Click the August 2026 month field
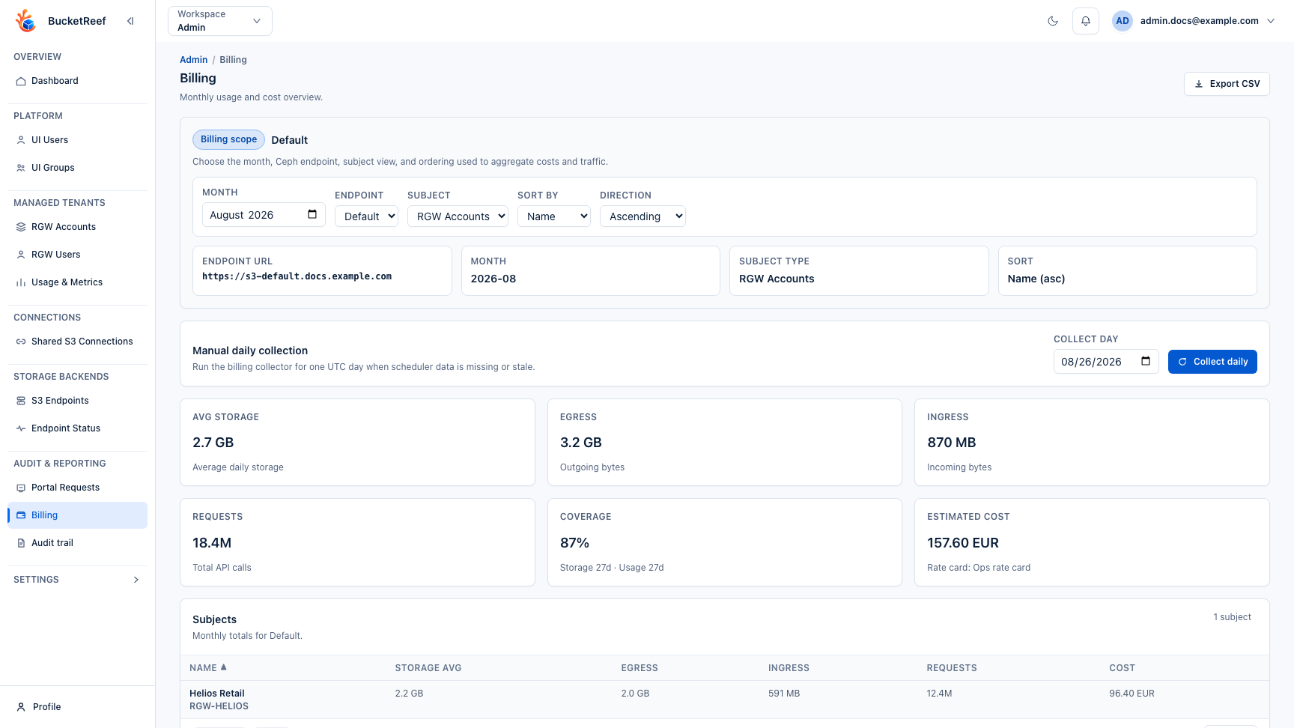This screenshot has width=1294, height=728. 264,215
